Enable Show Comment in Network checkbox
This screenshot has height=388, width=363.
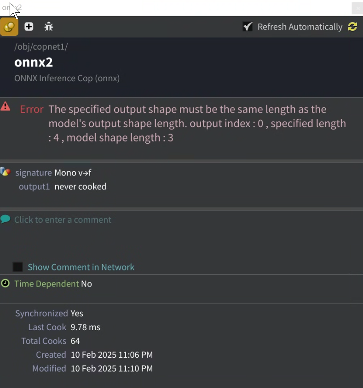click(x=18, y=267)
